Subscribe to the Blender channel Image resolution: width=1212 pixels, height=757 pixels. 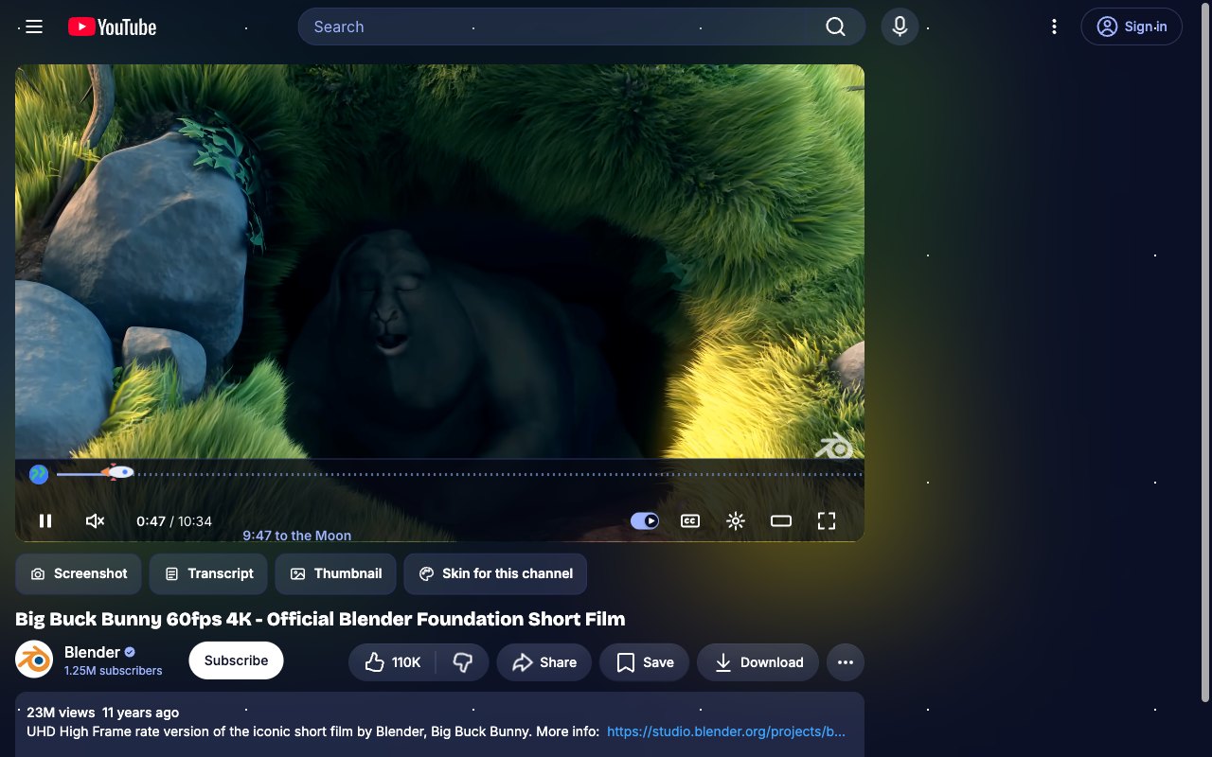coord(236,660)
